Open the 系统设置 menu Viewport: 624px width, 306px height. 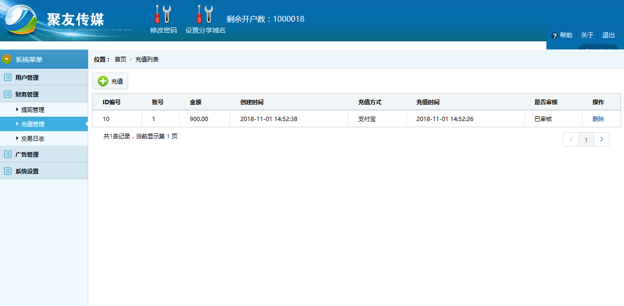pos(44,171)
